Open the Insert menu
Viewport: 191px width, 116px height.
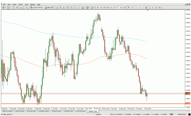pyautogui.click(x=14, y=5)
